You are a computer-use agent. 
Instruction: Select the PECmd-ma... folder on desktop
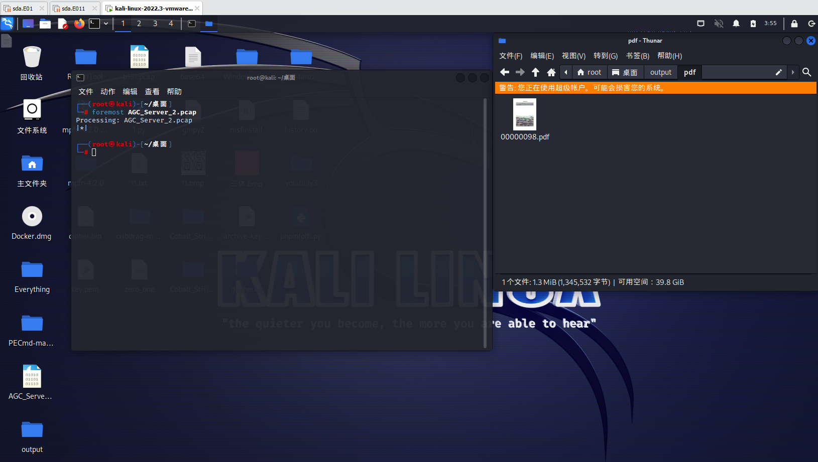point(32,330)
